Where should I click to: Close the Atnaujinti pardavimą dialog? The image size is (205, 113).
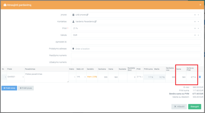[x=200, y=5]
